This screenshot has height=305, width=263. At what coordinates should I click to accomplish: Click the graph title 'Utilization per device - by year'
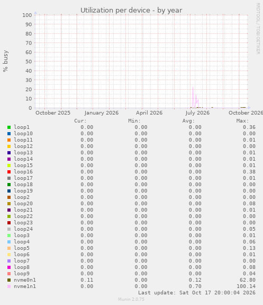pyautogui.click(x=131, y=10)
